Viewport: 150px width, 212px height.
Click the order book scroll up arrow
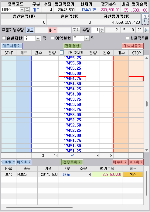click(147, 58)
